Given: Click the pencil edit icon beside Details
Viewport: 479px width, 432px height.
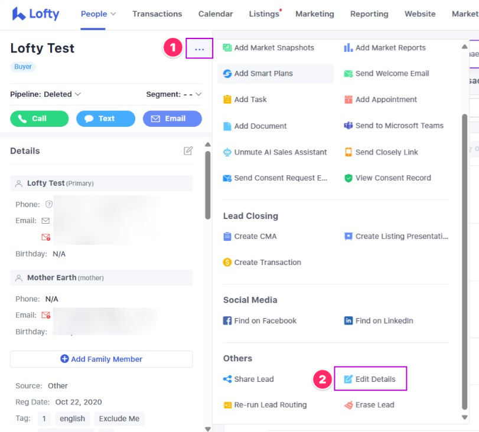Looking at the screenshot, I should 188,151.
